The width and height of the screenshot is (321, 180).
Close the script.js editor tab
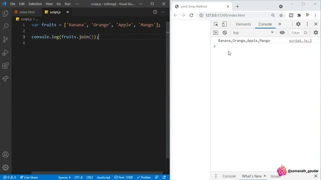68,12
